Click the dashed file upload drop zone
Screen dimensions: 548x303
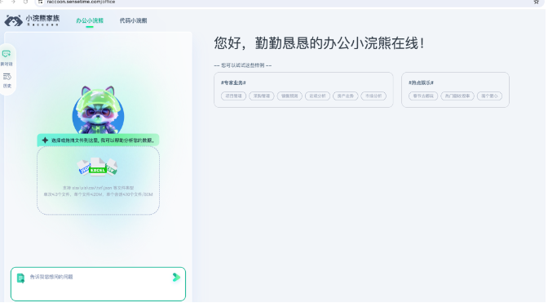pos(98,180)
